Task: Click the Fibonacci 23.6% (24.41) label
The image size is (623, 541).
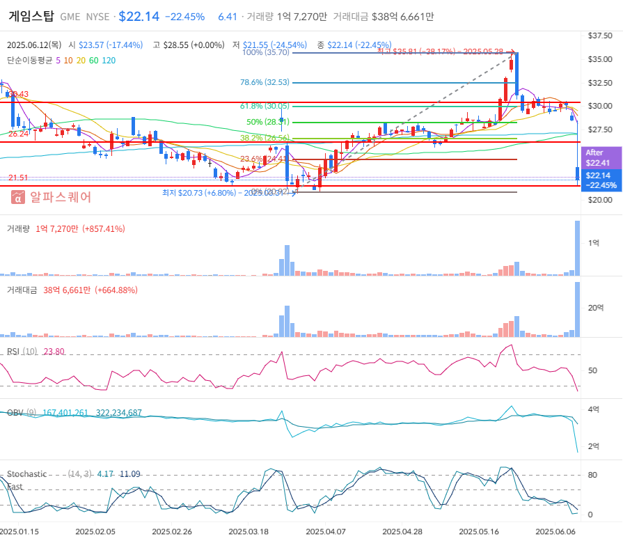Action: pyautogui.click(x=264, y=159)
